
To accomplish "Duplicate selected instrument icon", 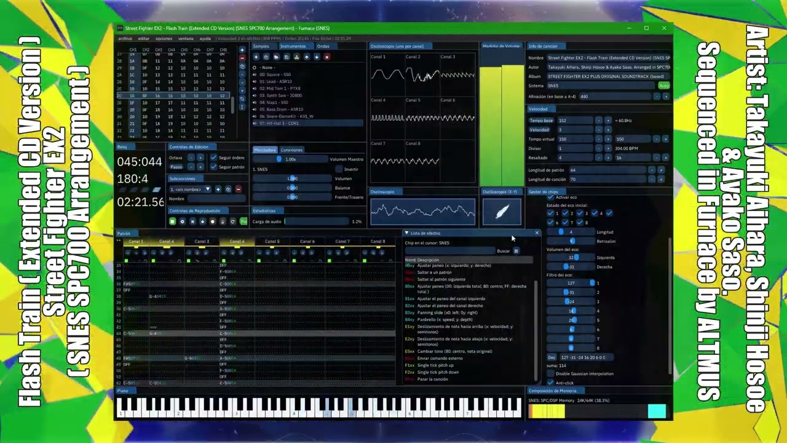I will [266, 57].
